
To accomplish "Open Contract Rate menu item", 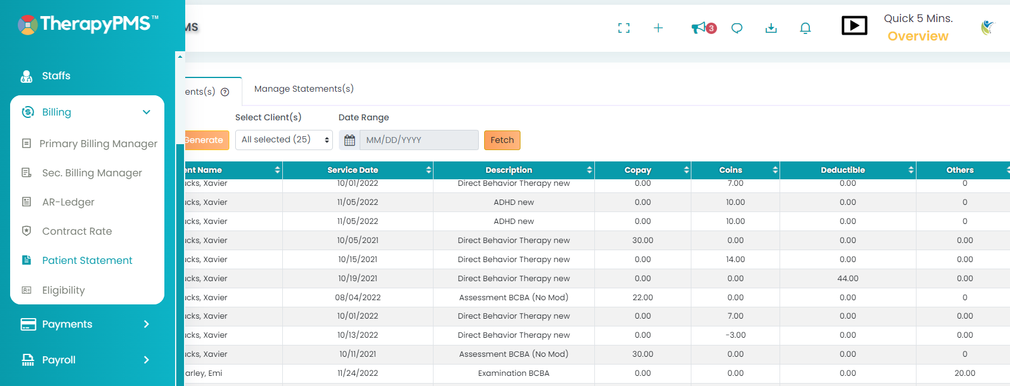I will pos(77,231).
